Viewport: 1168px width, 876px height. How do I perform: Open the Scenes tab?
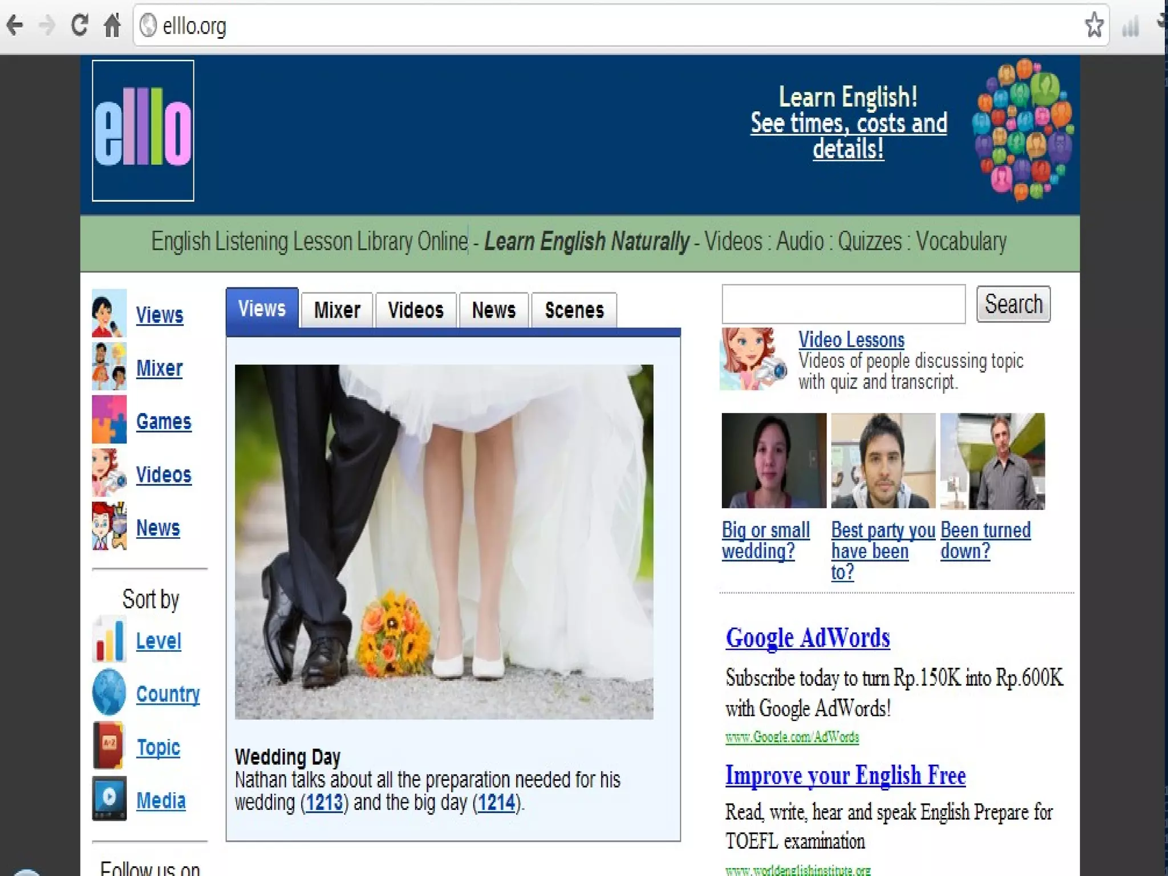pos(574,310)
